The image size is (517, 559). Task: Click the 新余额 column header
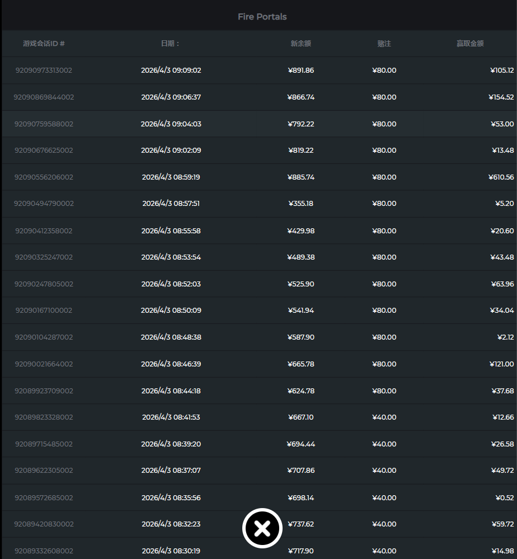[x=300, y=44]
